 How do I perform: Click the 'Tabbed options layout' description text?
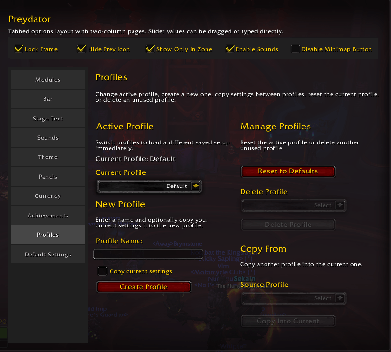146,31
